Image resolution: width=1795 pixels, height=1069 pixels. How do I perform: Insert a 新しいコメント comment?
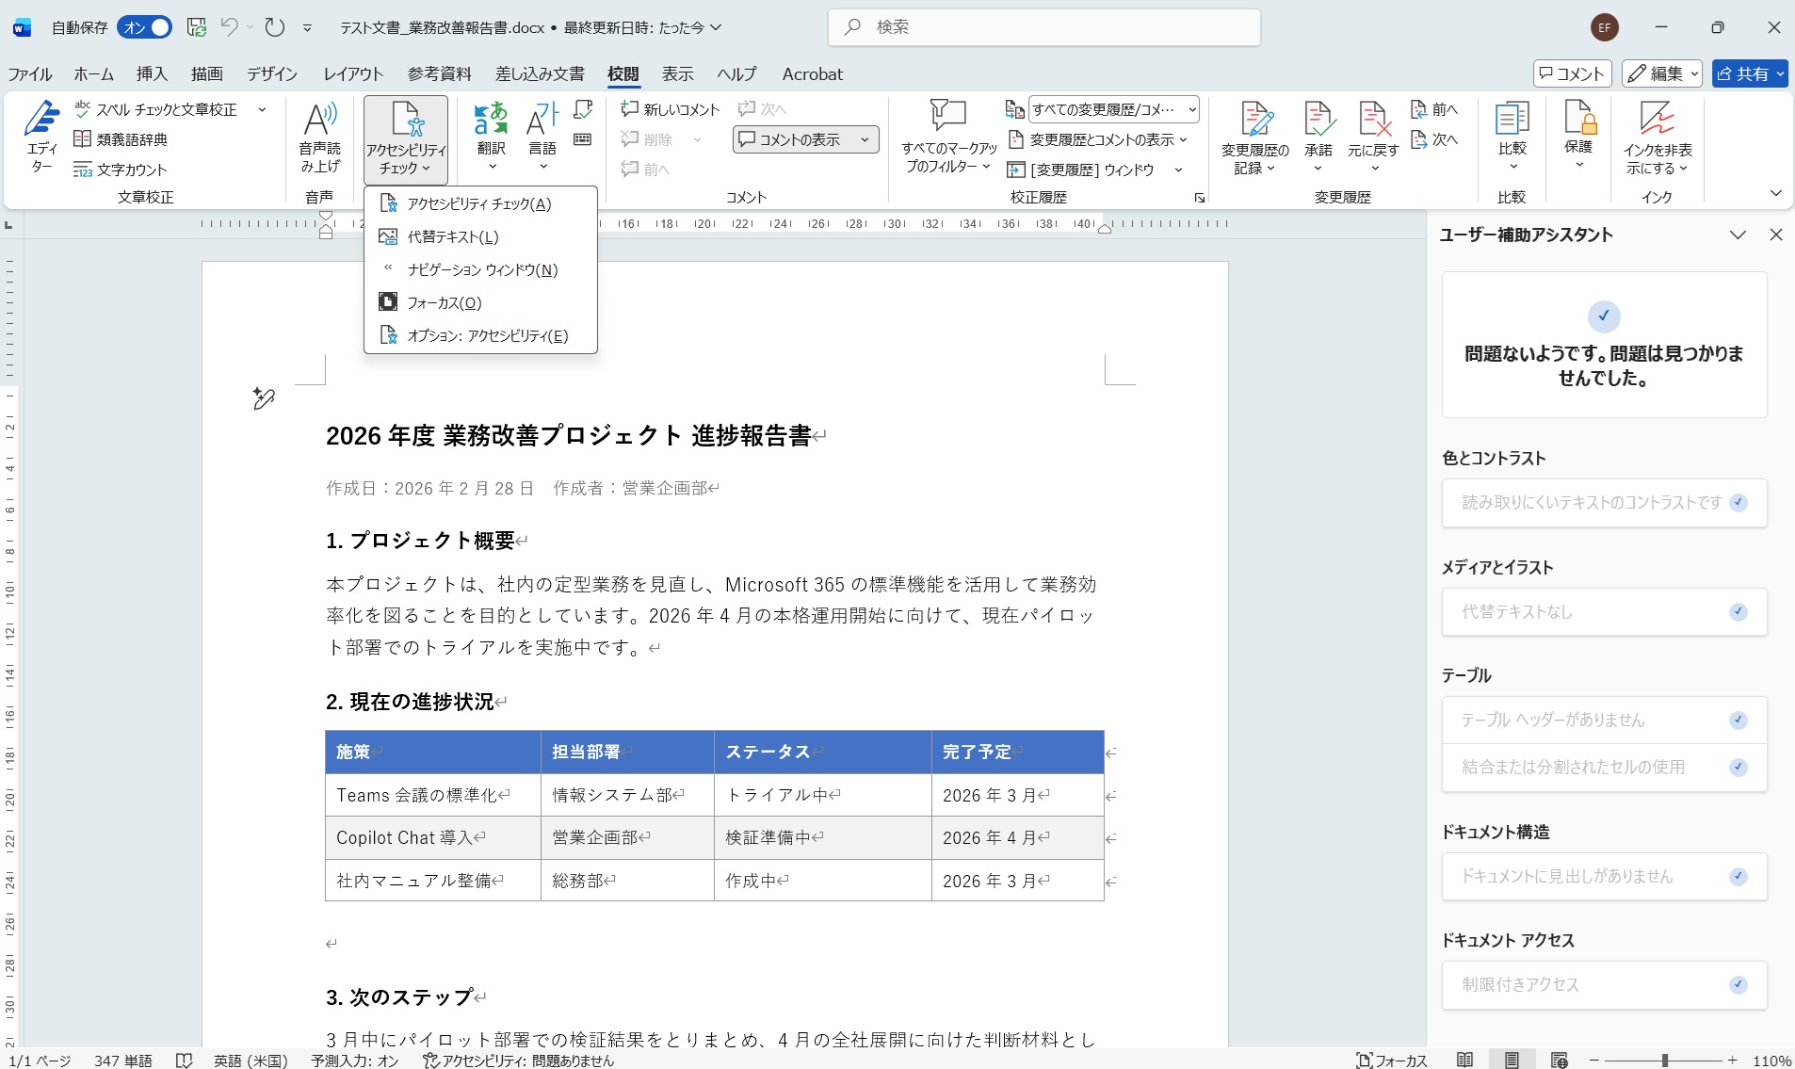670,108
